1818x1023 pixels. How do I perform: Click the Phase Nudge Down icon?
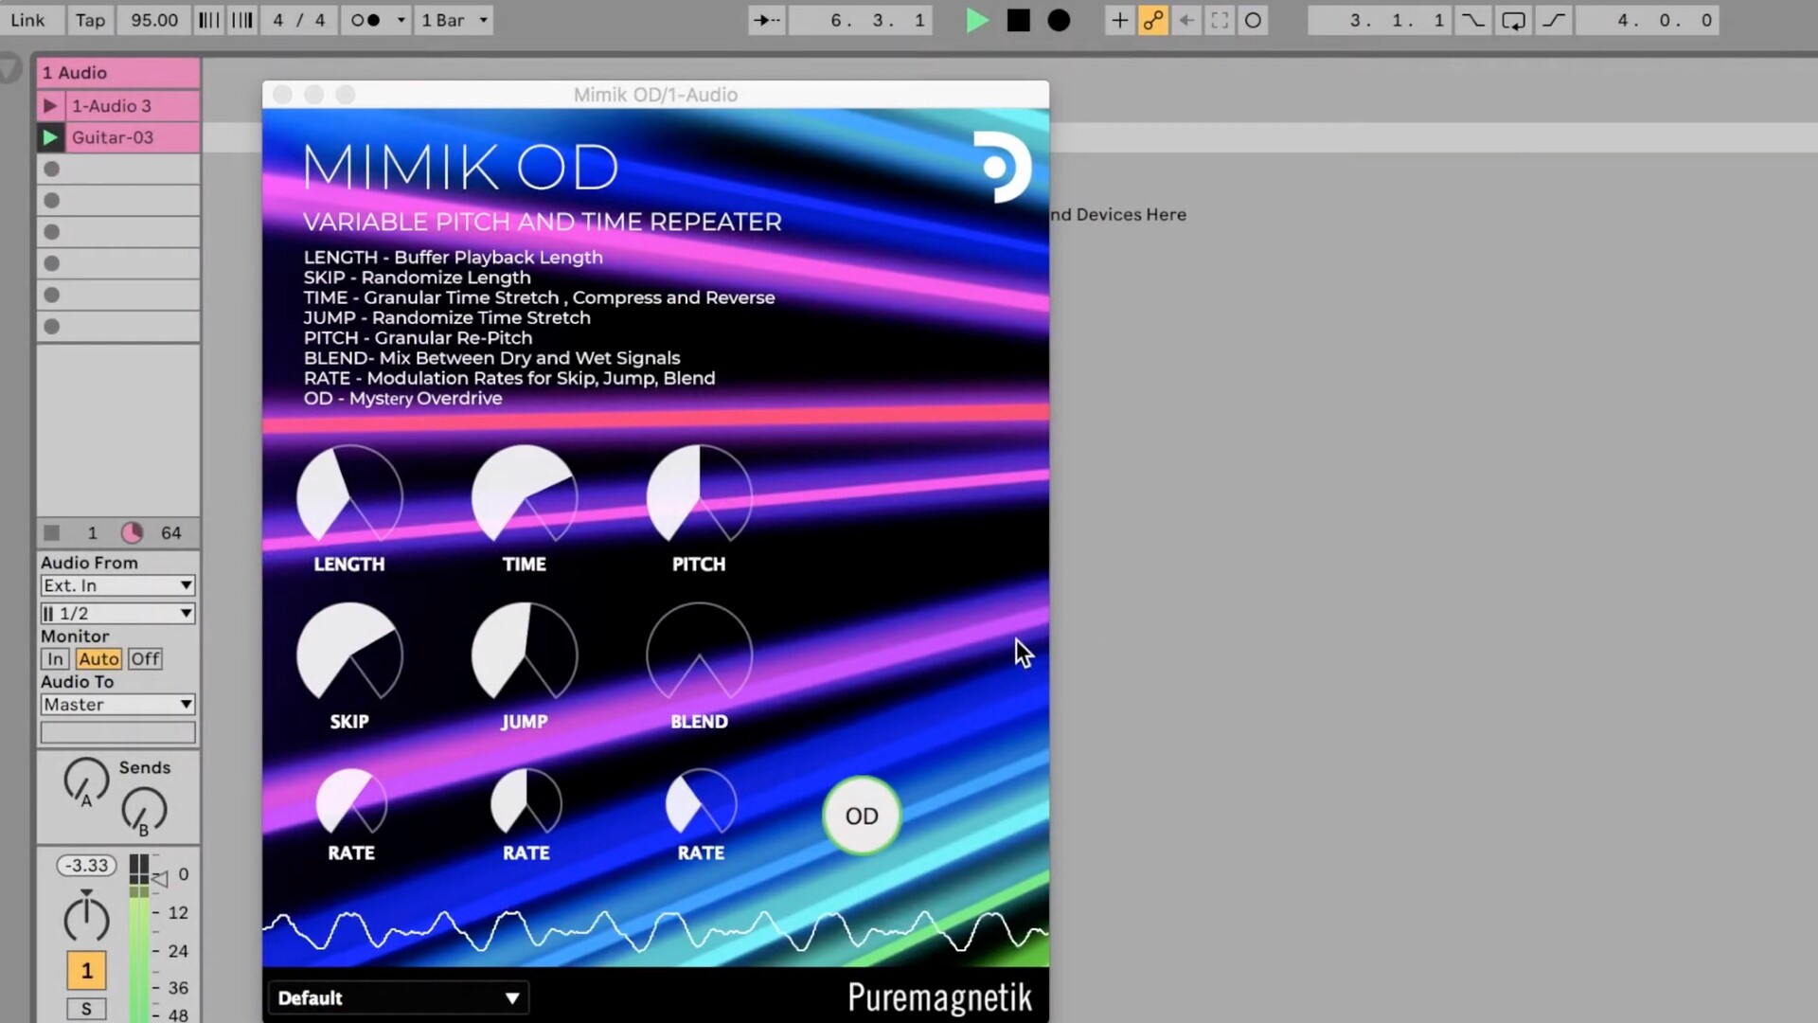pyautogui.click(x=209, y=20)
